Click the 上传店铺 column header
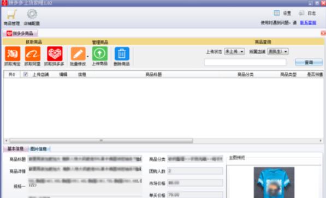Screen dimensions: 326x198 40,74
